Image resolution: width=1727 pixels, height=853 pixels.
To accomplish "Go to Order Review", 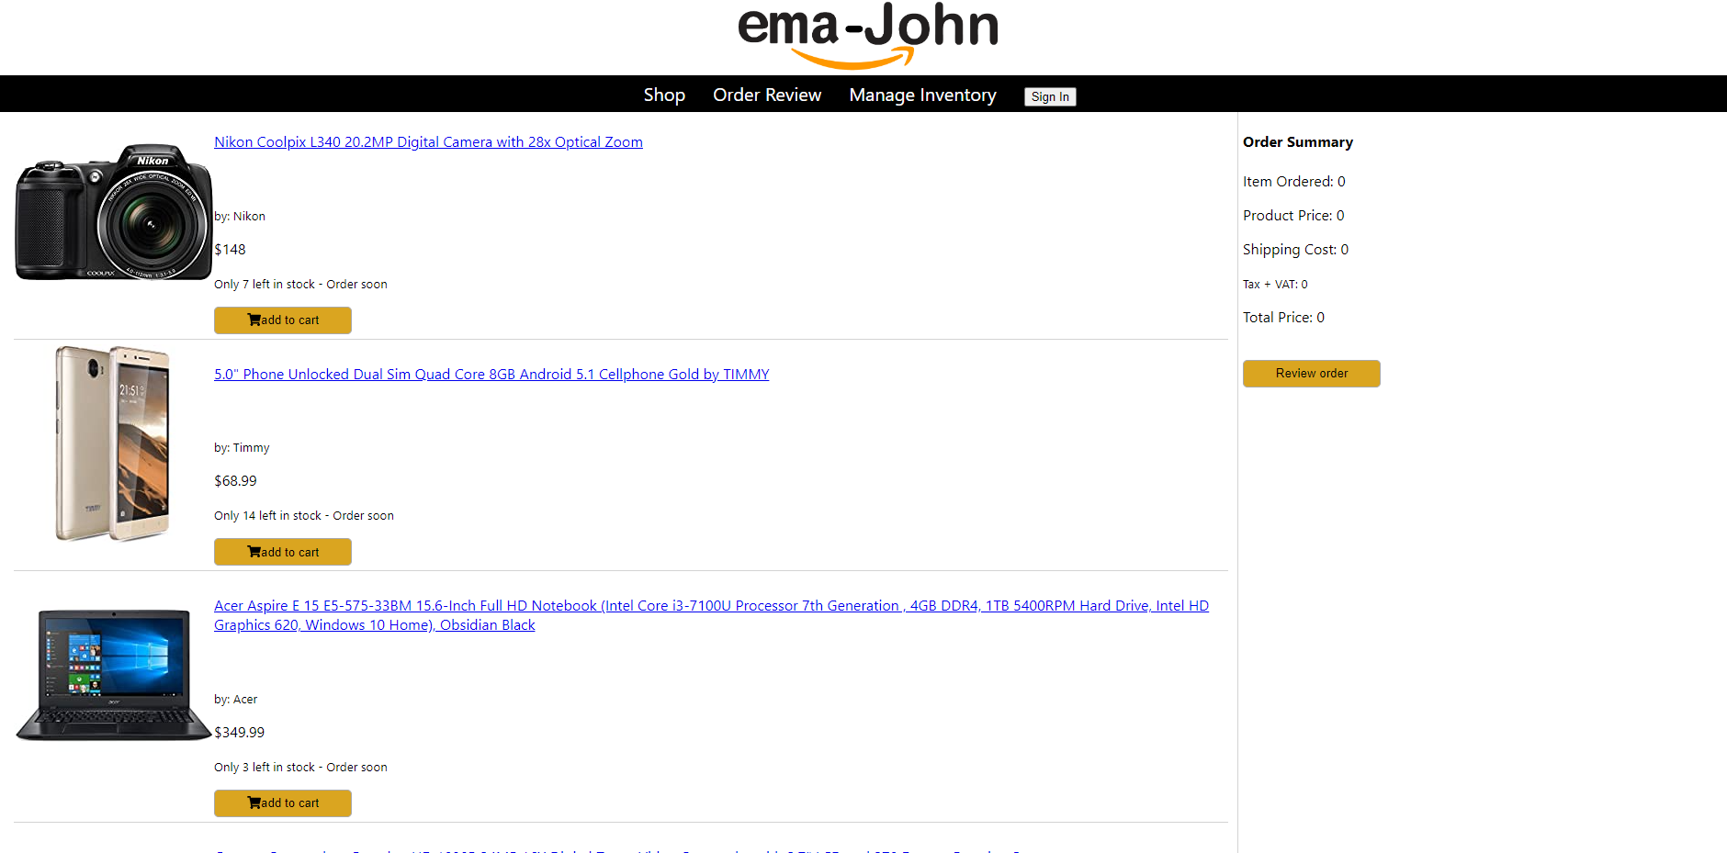I will pos(767,95).
